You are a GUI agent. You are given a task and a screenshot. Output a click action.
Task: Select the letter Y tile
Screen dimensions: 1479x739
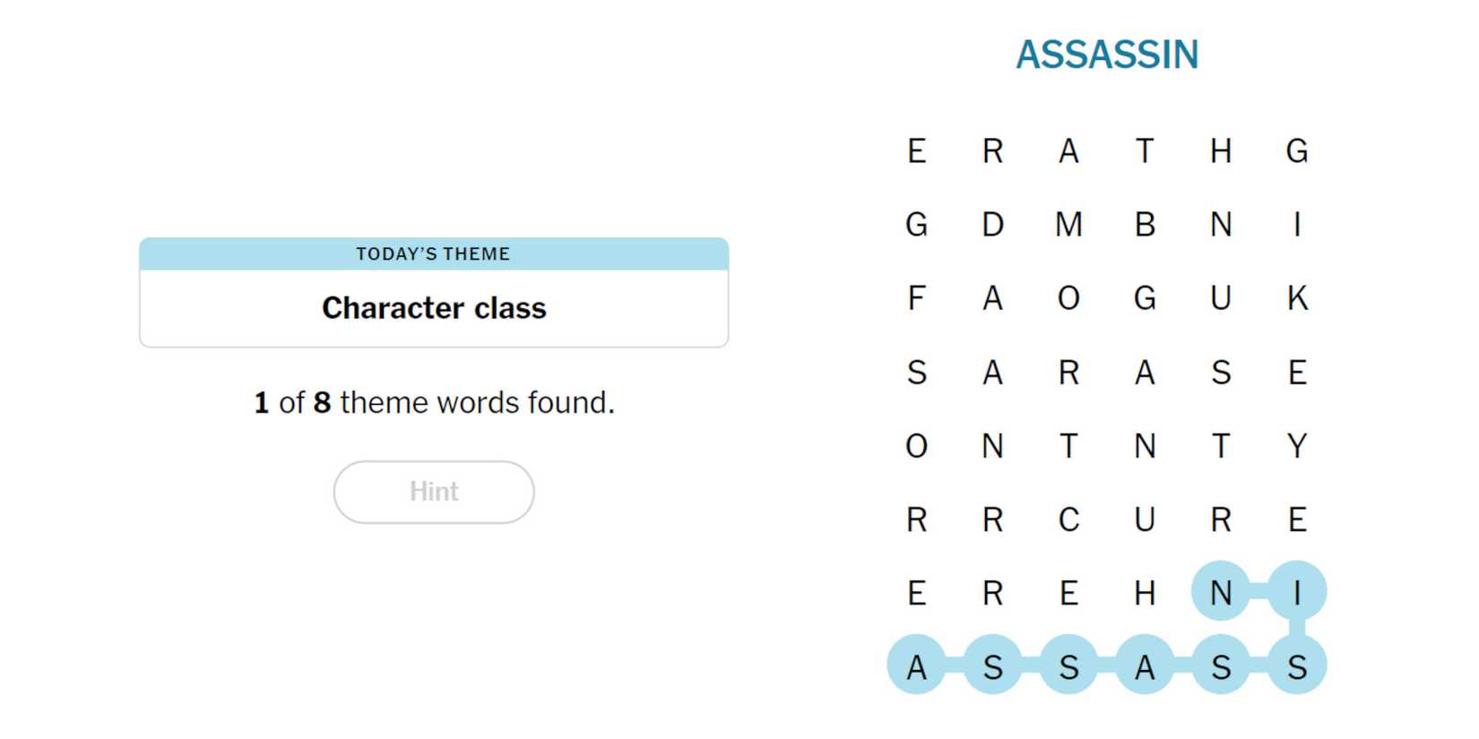1297,446
